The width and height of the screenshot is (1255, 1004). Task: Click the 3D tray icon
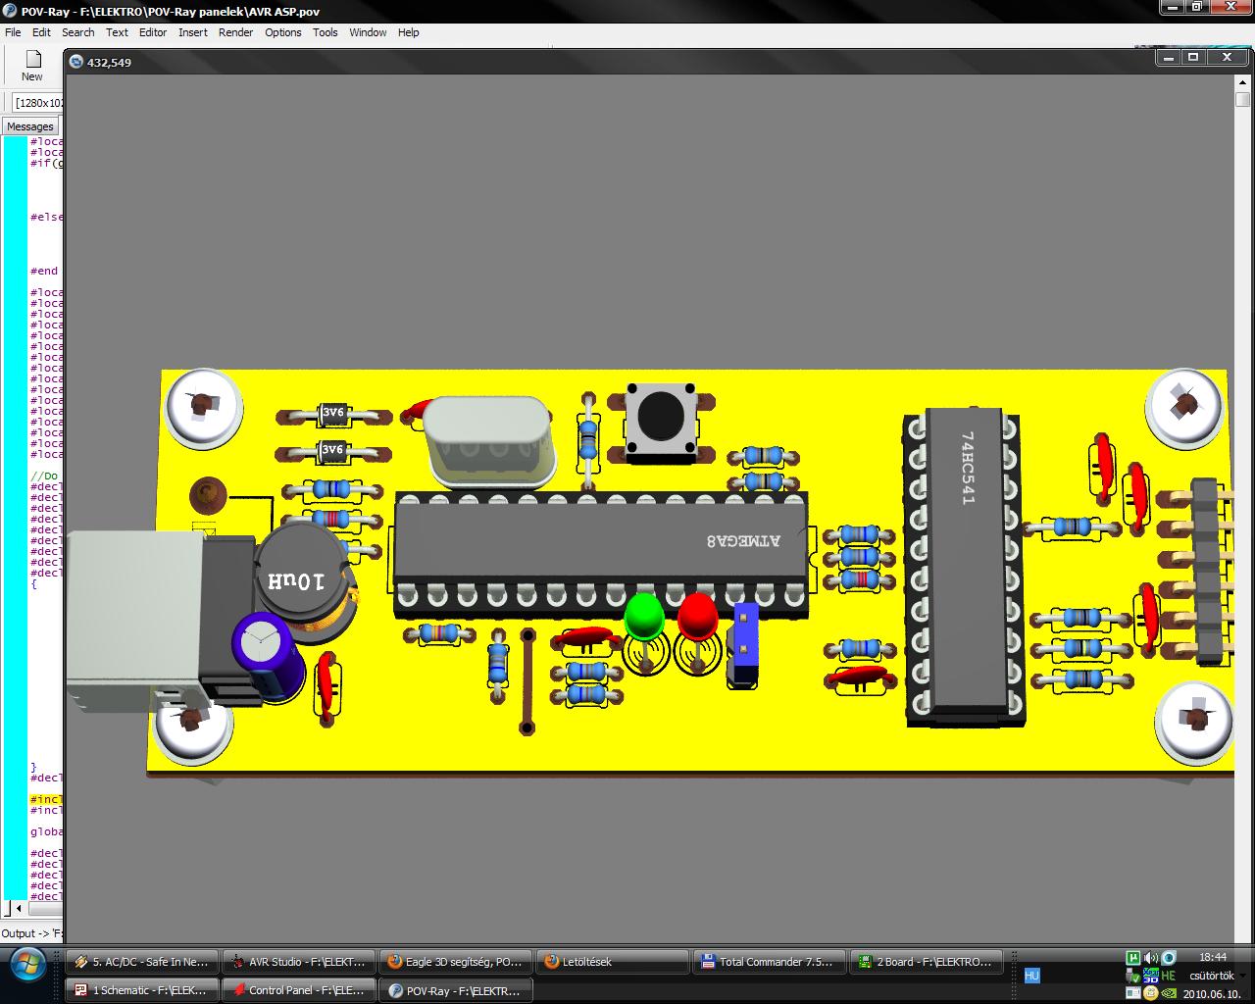[x=1151, y=976]
